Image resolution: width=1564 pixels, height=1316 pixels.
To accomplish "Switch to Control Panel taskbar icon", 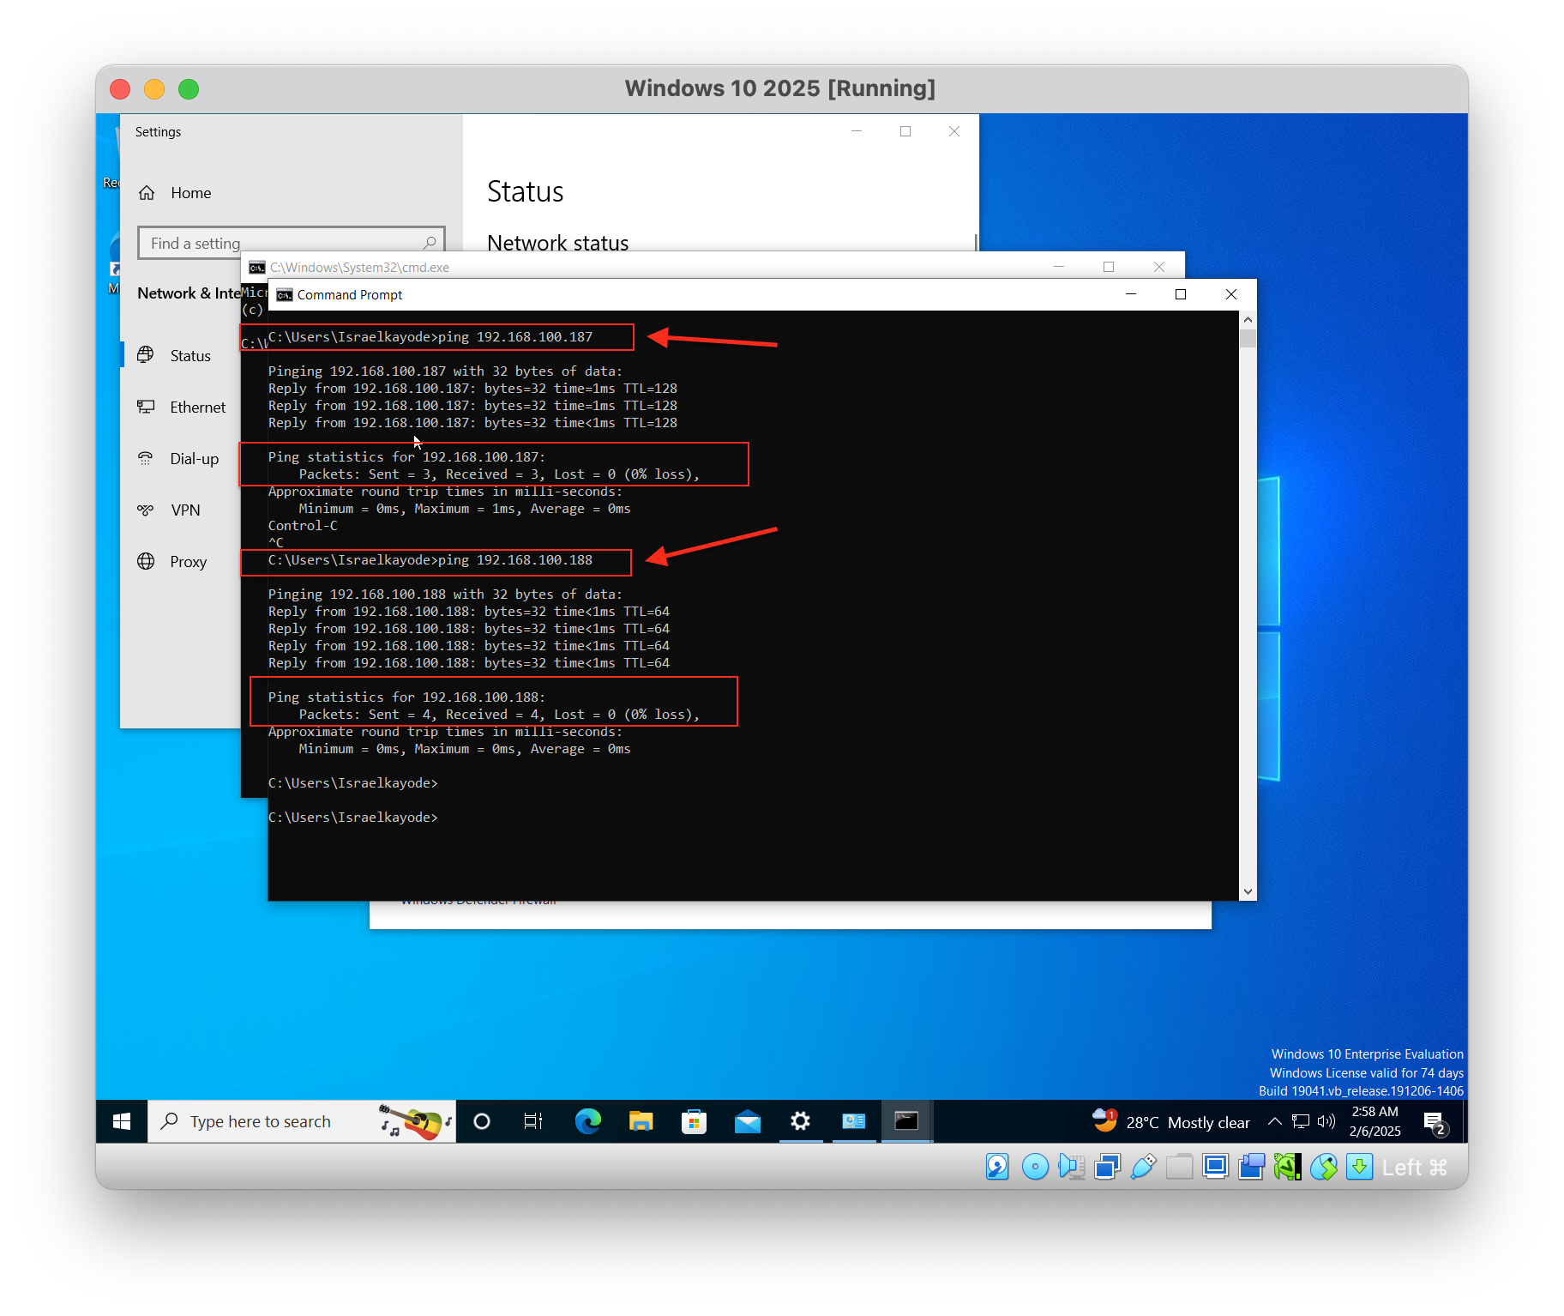I will [x=853, y=1121].
